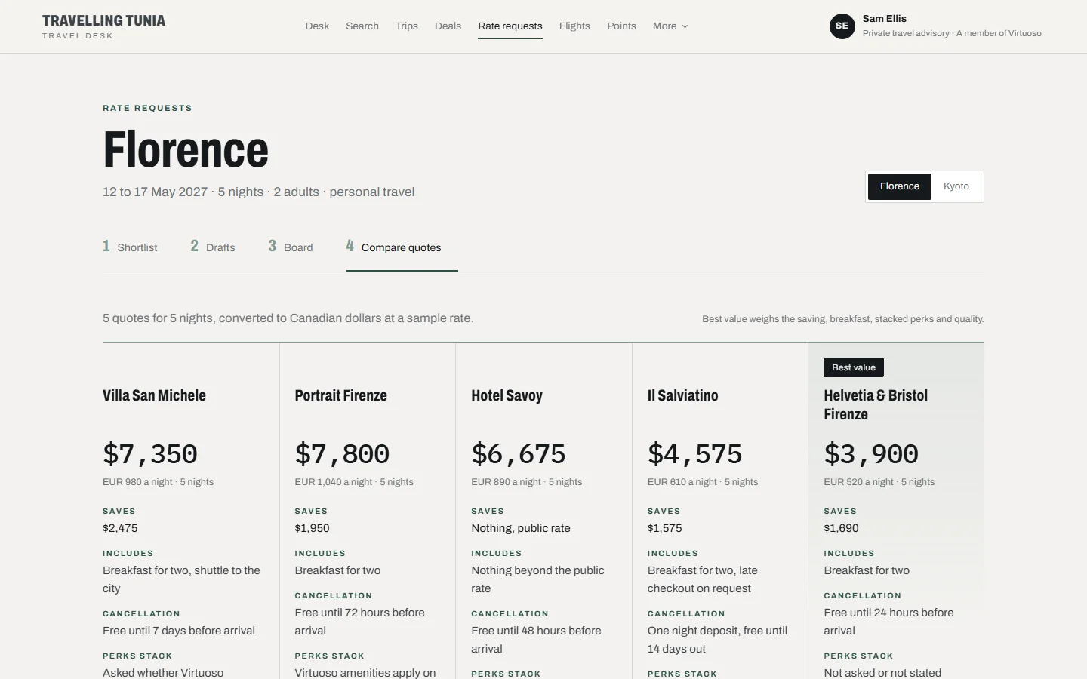Select the Helvetia & Bristol Firenze heading
This screenshot has width=1087, height=679.
pos(876,404)
